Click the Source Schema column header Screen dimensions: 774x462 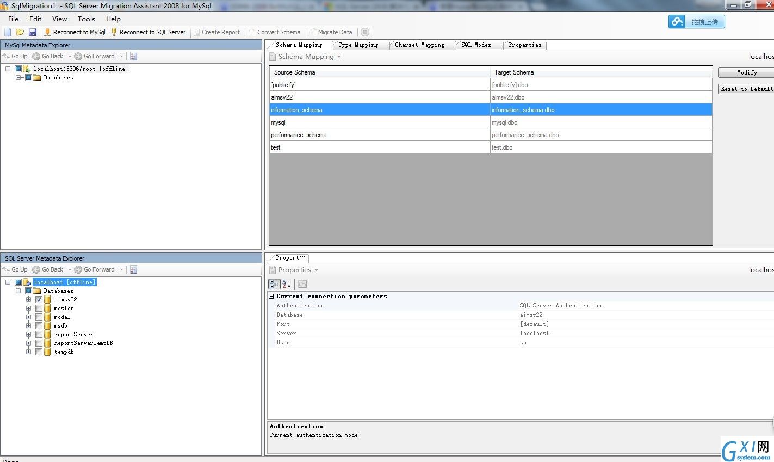[x=380, y=72]
